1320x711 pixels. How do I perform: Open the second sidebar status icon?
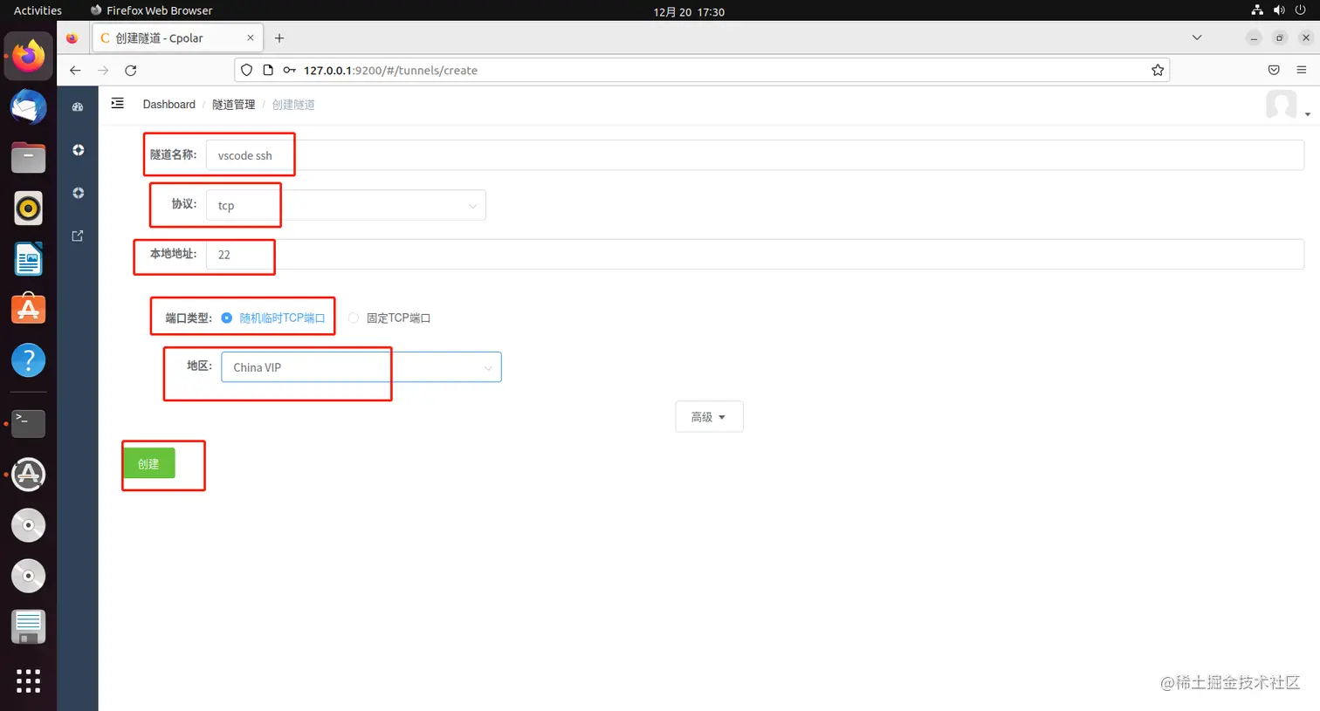78,193
